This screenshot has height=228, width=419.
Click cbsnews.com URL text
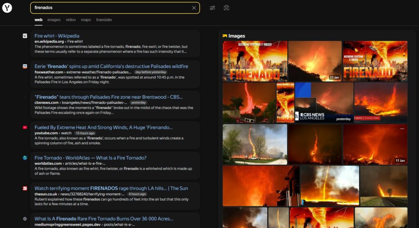point(47,103)
